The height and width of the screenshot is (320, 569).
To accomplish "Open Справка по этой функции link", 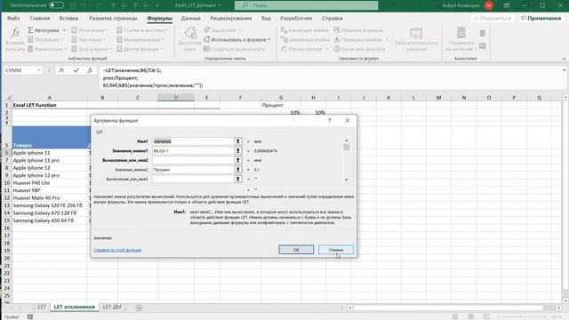I will 117,250.
